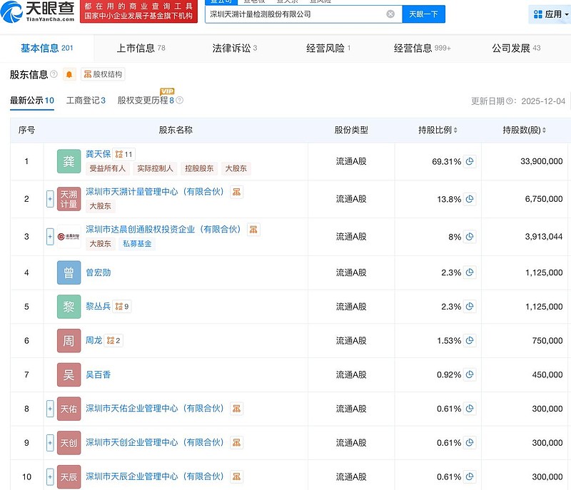Expand the 深圳市天溯计量管理中心 row
This screenshot has width=571, height=490.
[x=49, y=198]
